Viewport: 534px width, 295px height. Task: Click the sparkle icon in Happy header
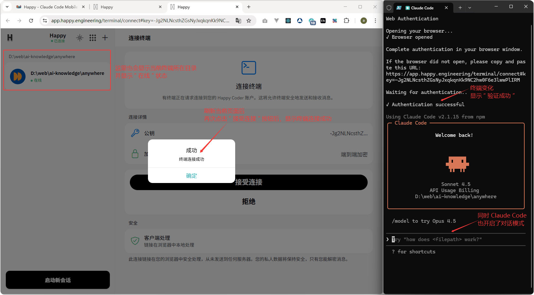click(x=80, y=38)
